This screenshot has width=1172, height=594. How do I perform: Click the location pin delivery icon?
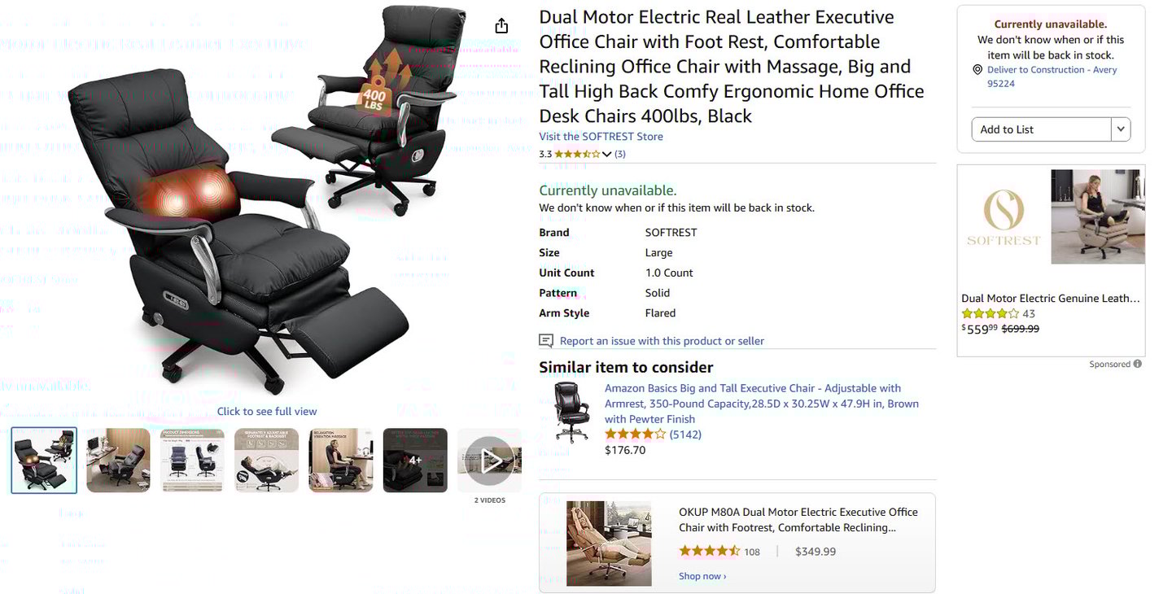coord(977,70)
